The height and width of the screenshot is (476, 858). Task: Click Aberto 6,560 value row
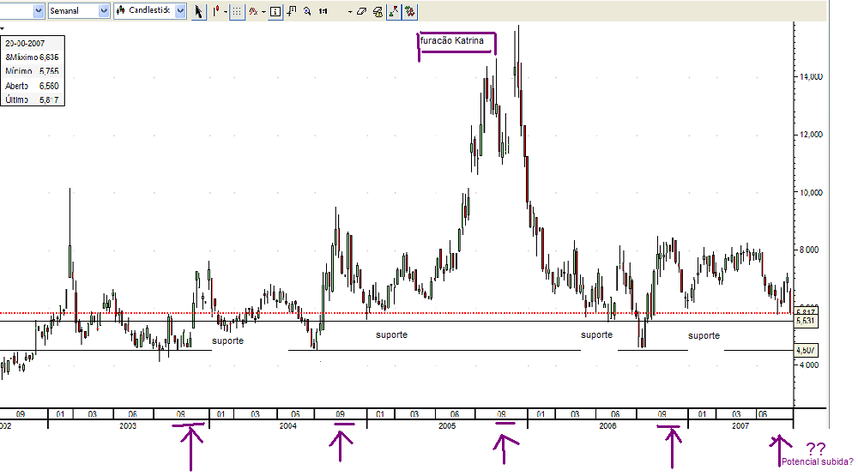(x=32, y=86)
